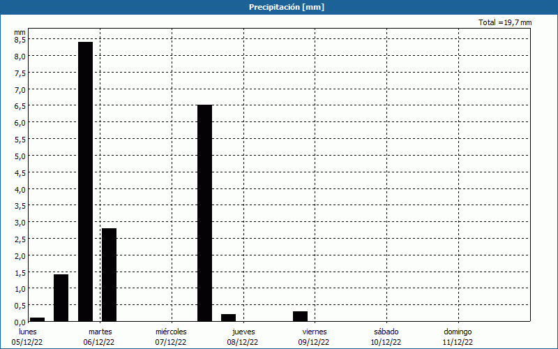Click the 4,0 y-axis value

pos(20,189)
